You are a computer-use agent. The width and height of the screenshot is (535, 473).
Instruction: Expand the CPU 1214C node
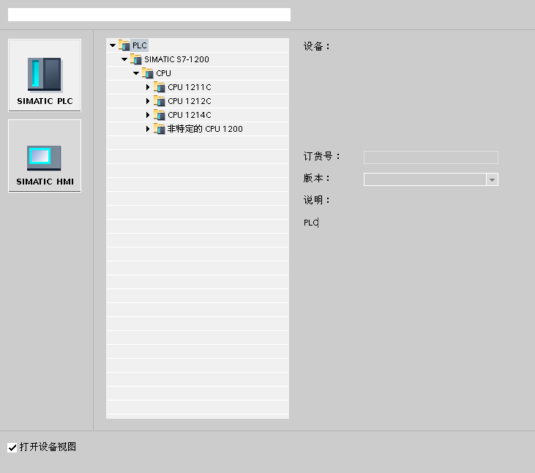pyautogui.click(x=148, y=115)
